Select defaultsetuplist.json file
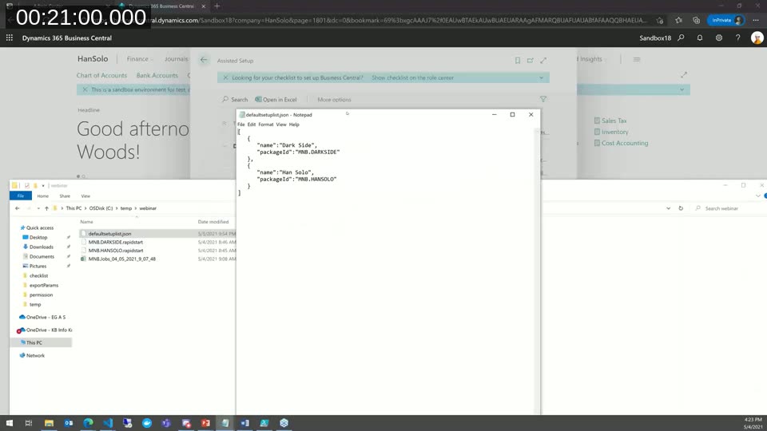Viewport: 767px width, 431px height. point(109,234)
